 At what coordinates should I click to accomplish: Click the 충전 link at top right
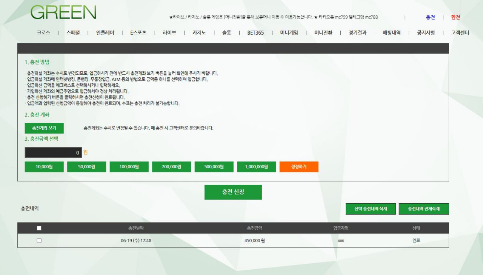coord(430,17)
